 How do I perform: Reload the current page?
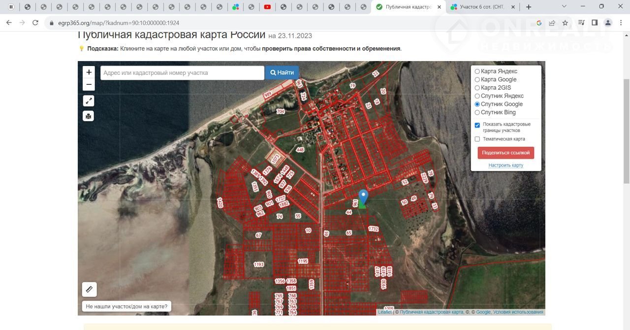point(35,23)
